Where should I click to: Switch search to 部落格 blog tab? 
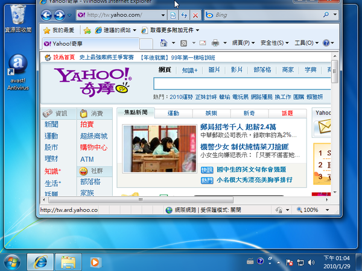[262, 70]
